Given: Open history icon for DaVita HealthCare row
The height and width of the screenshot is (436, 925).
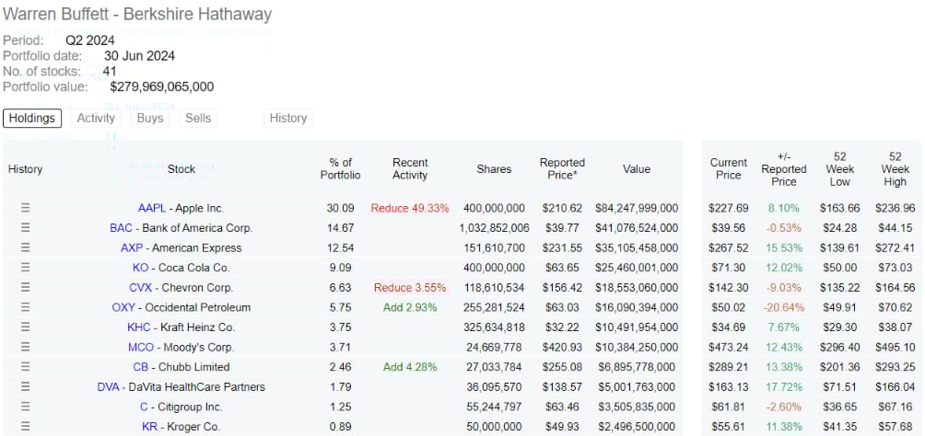Looking at the screenshot, I should click(26, 387).
